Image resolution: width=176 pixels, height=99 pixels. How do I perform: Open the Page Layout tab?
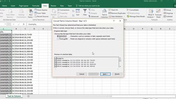click(24, 6)
